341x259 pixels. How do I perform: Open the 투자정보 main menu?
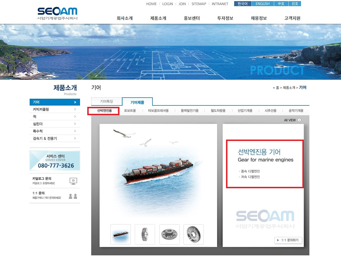click(x=225, y=18)
